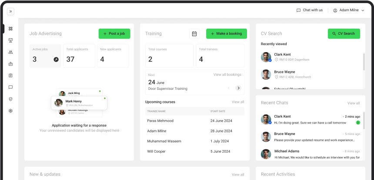Select the Muhammad Waseem course row
374x180 pixels.
coord(195,141)
